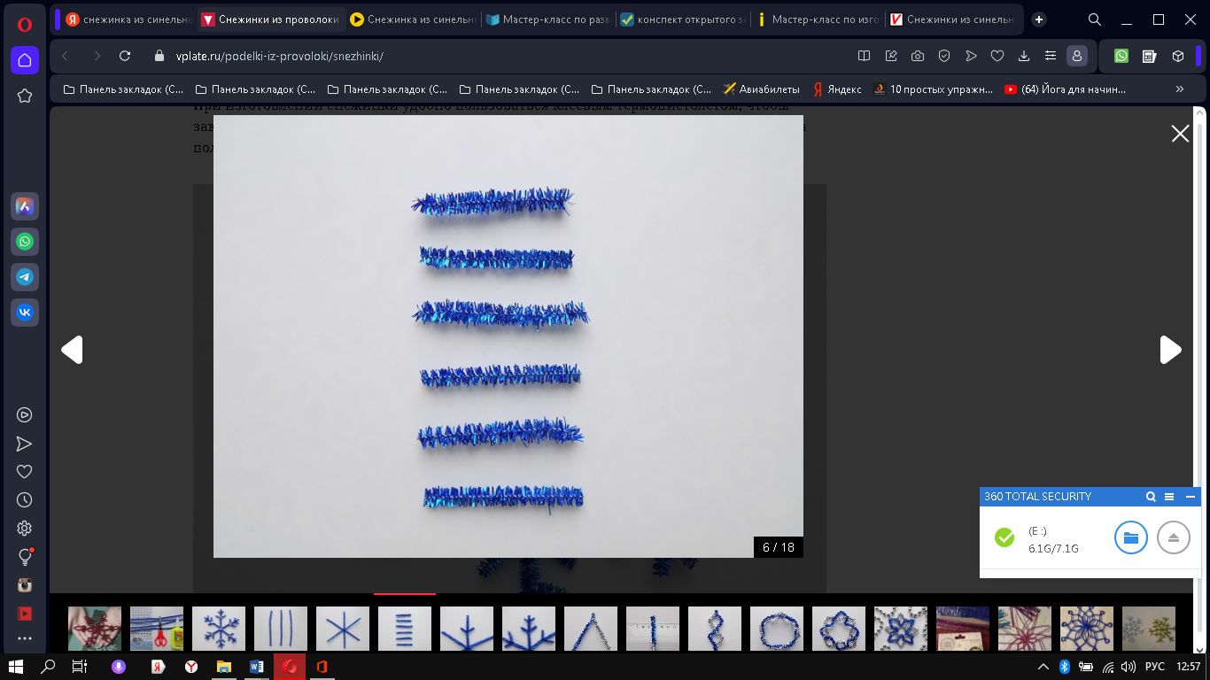Open drive E: folder in 360 popup

(1131, 537)
